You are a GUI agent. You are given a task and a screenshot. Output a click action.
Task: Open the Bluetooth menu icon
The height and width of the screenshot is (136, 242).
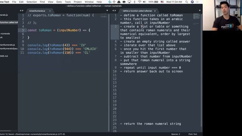point(135,2)
